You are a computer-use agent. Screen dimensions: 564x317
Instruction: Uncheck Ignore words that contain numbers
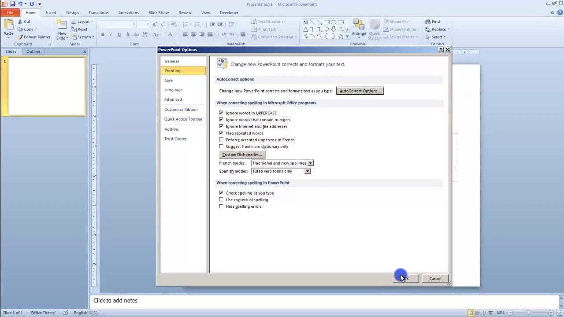click(221, 120)
